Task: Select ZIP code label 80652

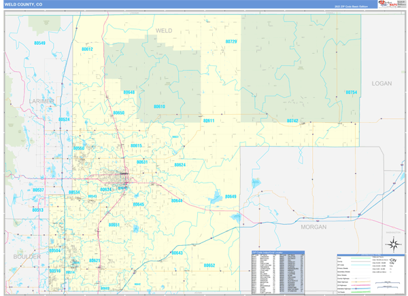Action: pyautogui.click(x=209, y=265)
